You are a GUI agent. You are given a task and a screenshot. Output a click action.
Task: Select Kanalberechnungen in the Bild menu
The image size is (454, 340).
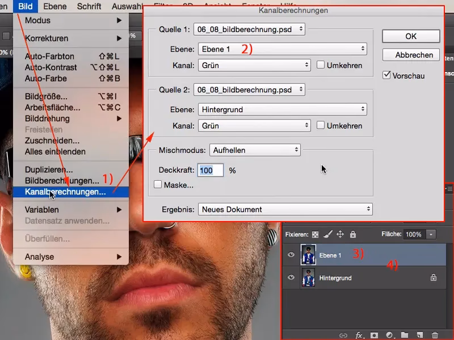65,192
